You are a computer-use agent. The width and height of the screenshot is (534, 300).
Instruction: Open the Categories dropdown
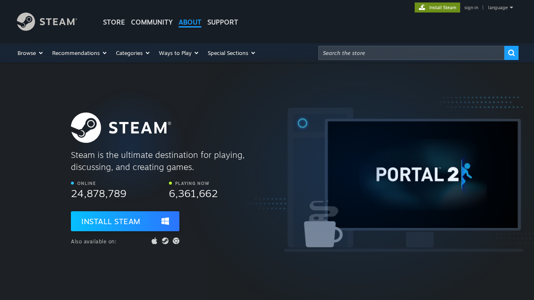click(x=133, y=53)
